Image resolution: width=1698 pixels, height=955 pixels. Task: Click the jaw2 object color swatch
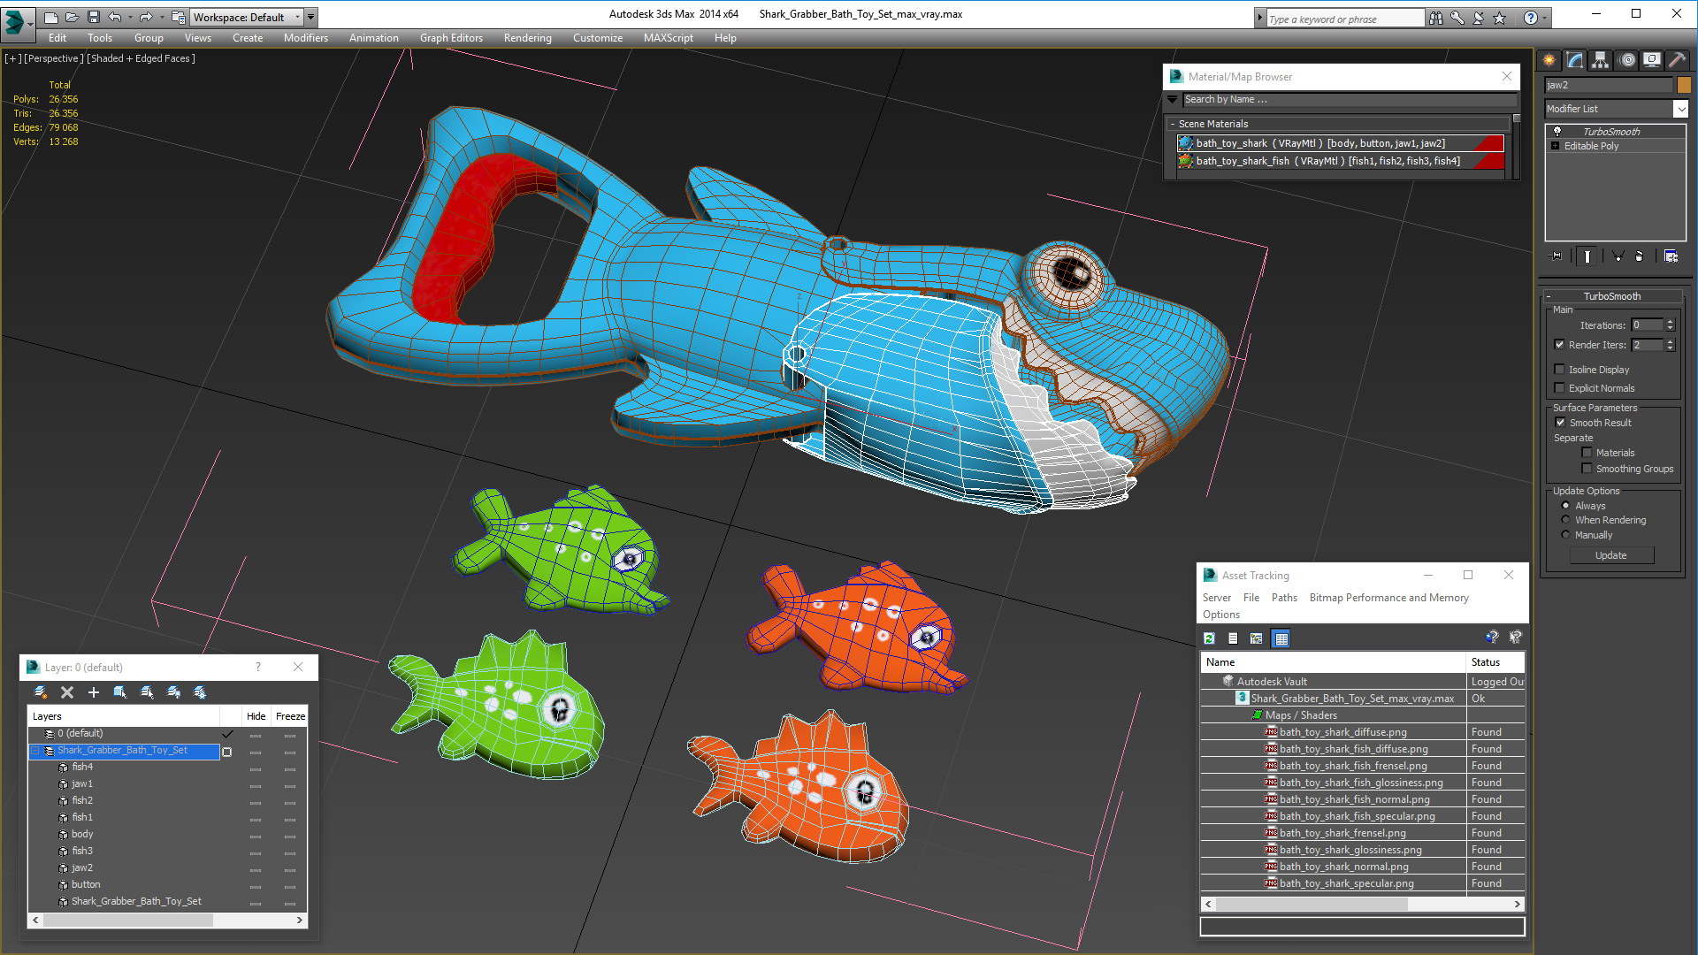pyautogui.click(x=1684, y=85)
